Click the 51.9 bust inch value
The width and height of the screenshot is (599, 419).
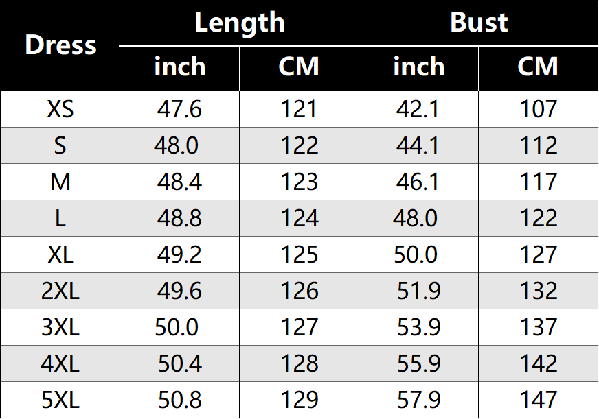(418, 291)
